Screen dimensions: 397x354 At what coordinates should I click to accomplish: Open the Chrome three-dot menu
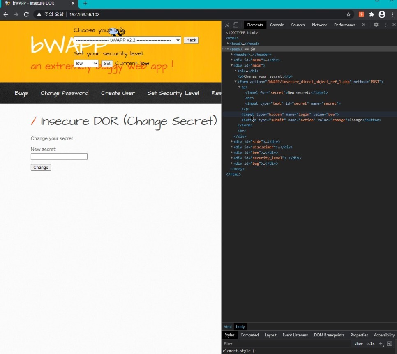point(392,14)
